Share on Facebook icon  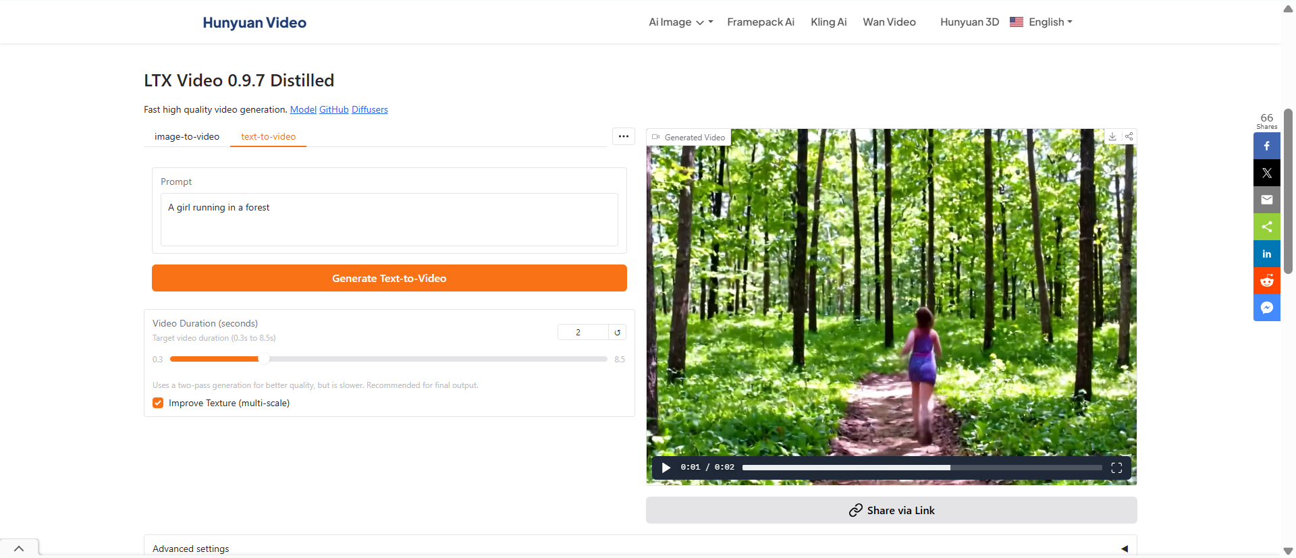tap(1267, 146)
